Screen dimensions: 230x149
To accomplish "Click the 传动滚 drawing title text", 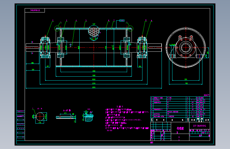I will (x=180, y=129).
